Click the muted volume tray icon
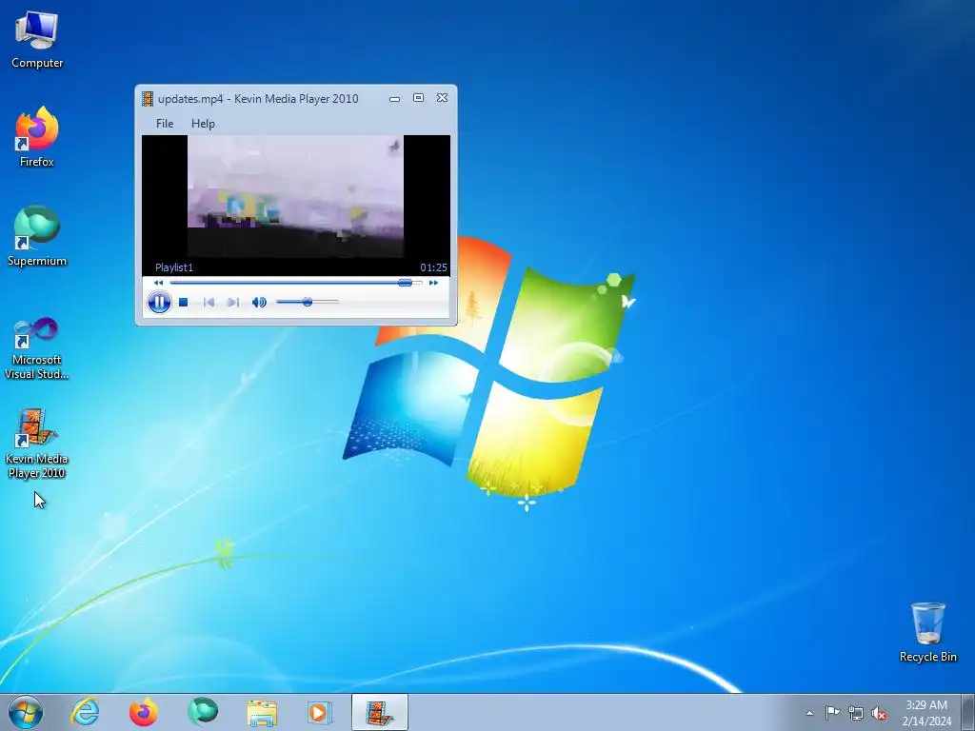This screenshot has width=975, height=731. [879, 713]
